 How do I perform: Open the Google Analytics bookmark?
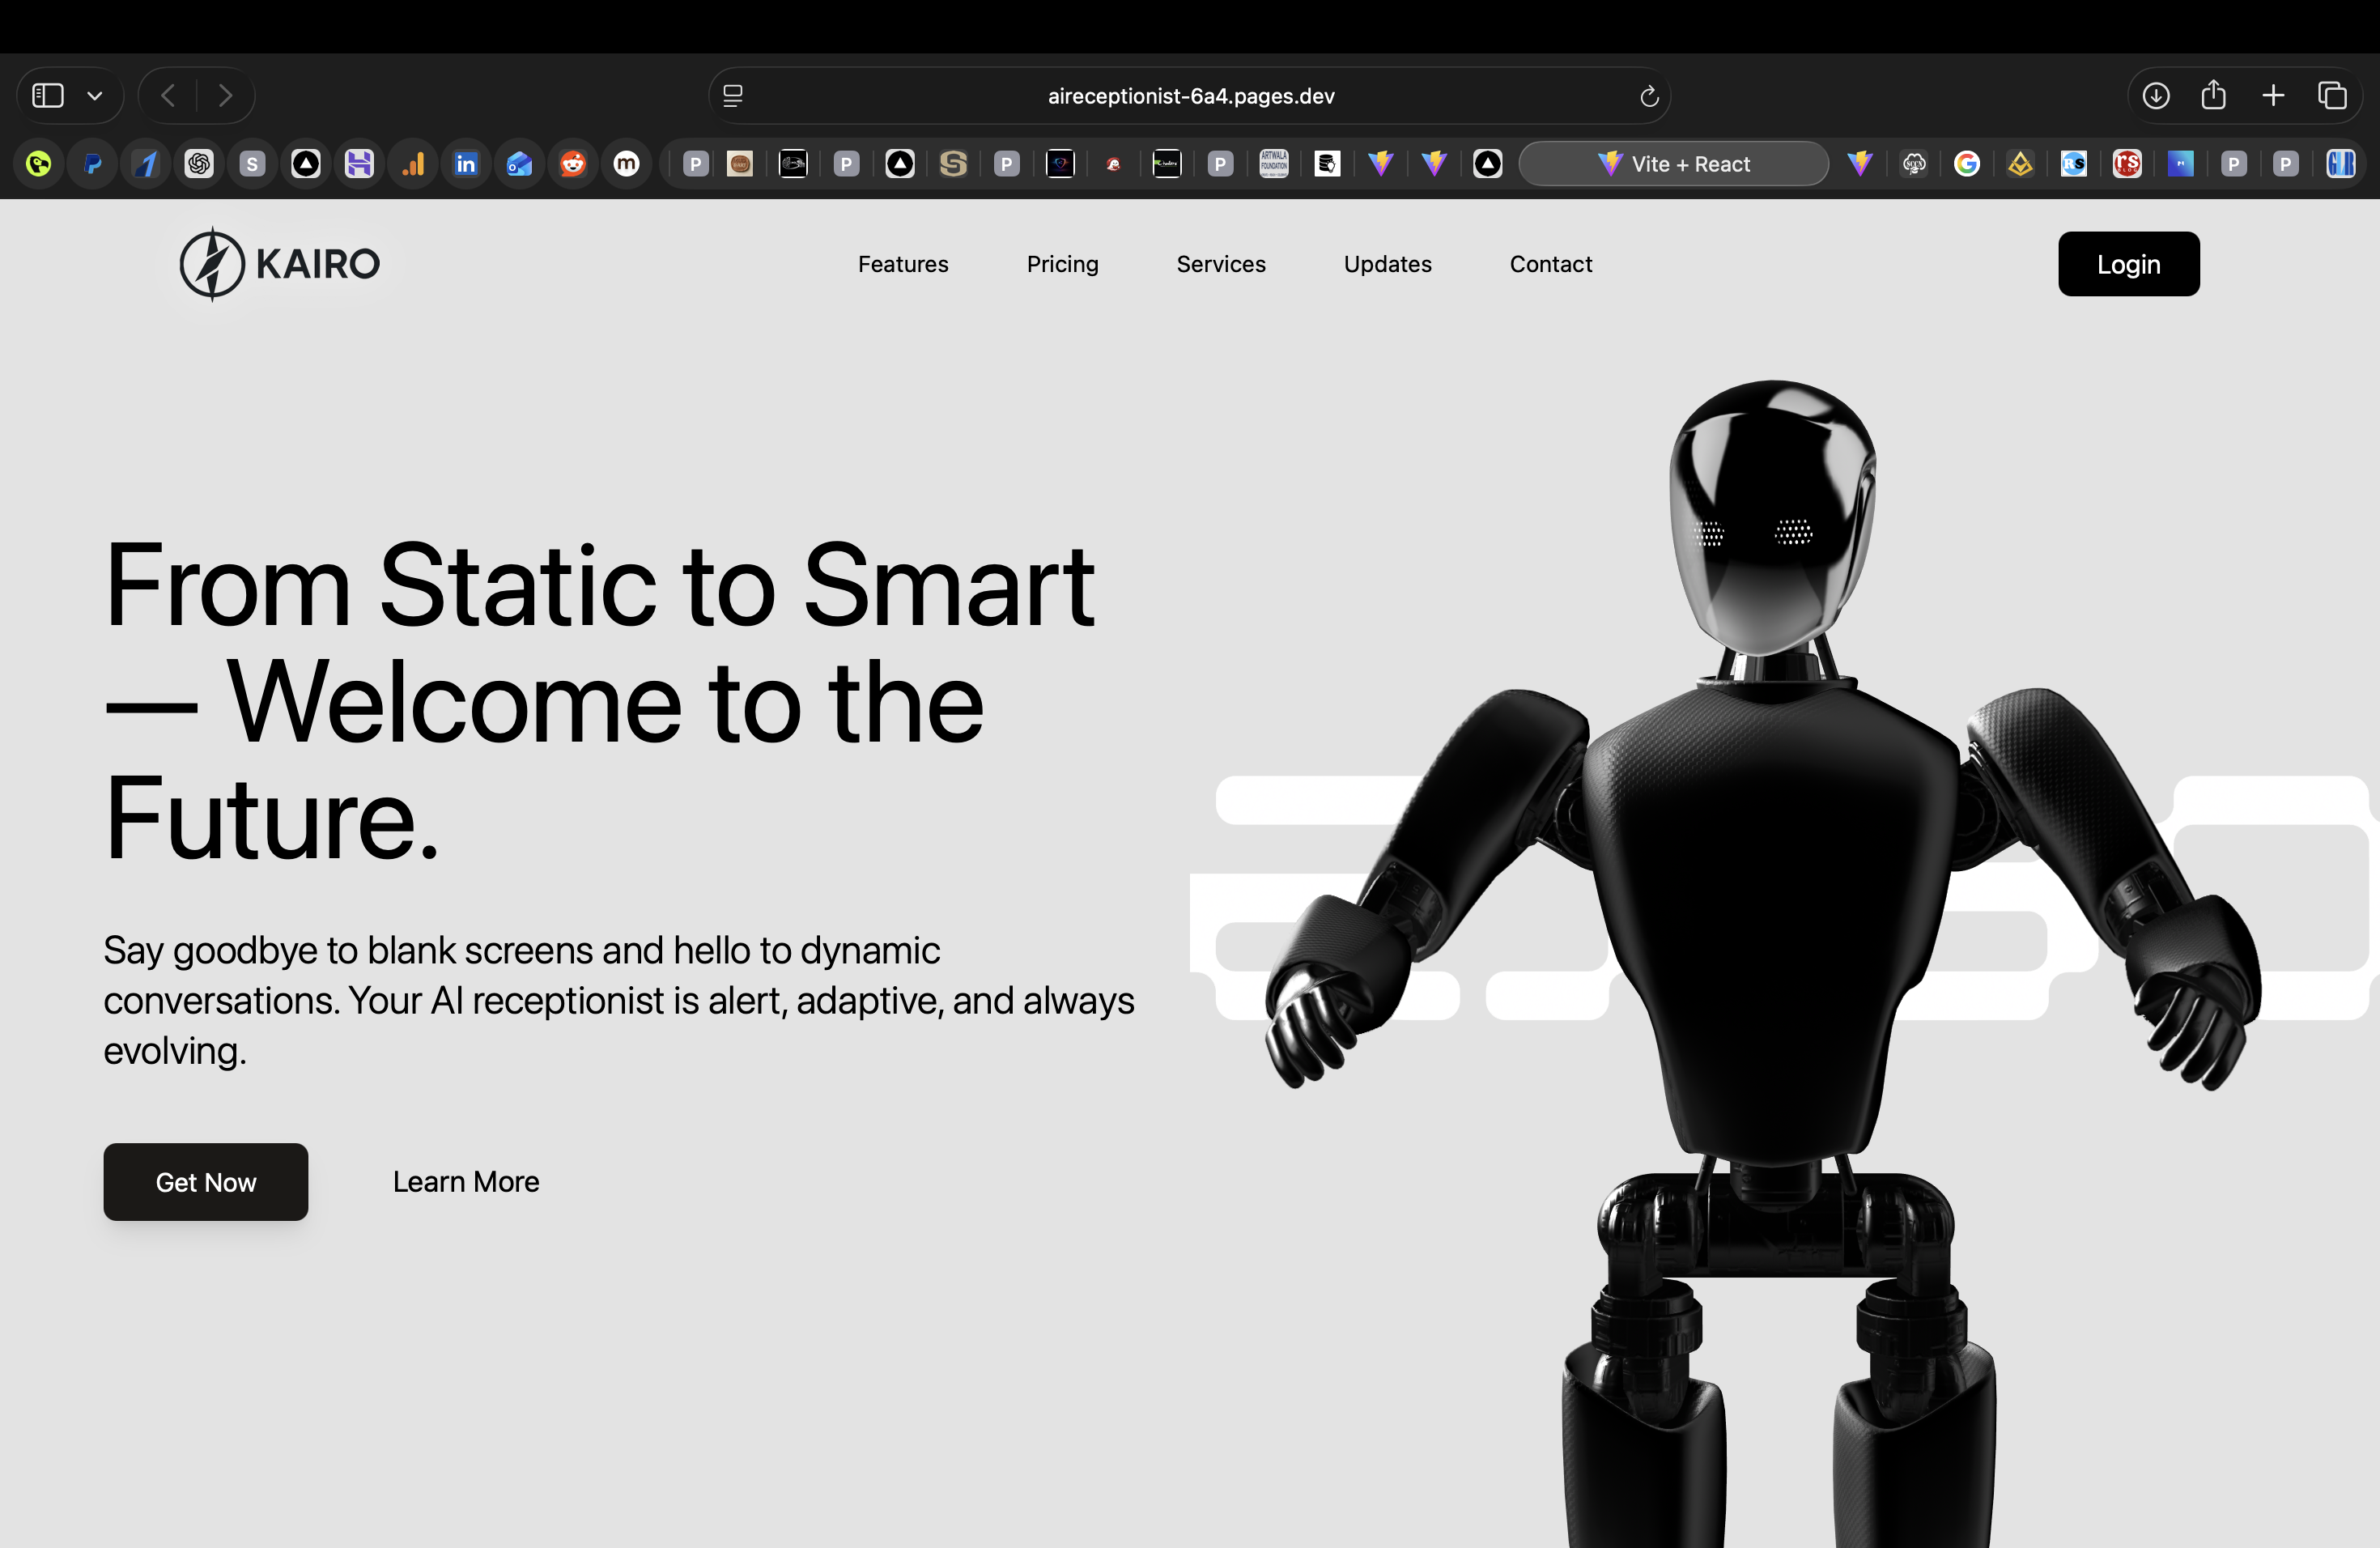click(x=412, y=163)
